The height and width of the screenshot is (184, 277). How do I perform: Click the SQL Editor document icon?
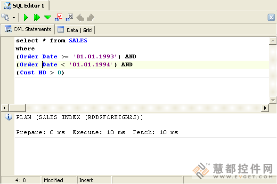point(7,6)
